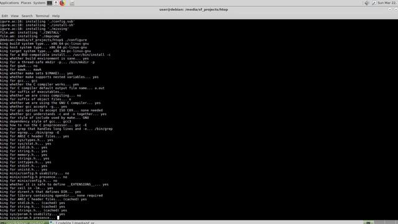Image resolution: width=398 pixels, height=224 pixels.
Task: Click line 'checking for gawk... no'
Action: click(19, 66)
